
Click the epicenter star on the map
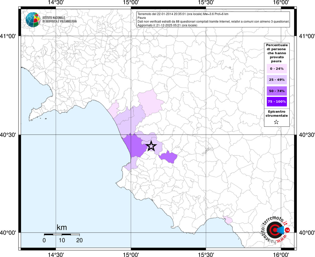(151, 146)
